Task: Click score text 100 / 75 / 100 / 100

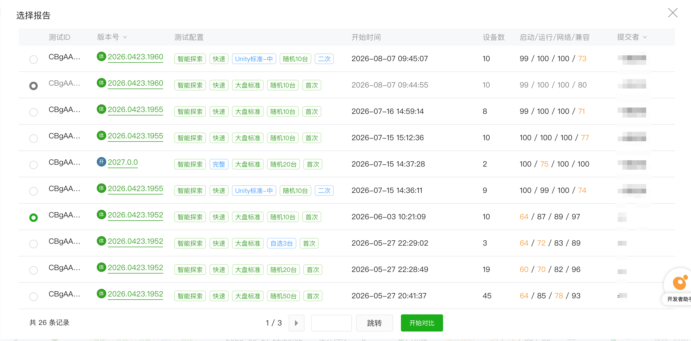Action: click(x=554, y=164)
